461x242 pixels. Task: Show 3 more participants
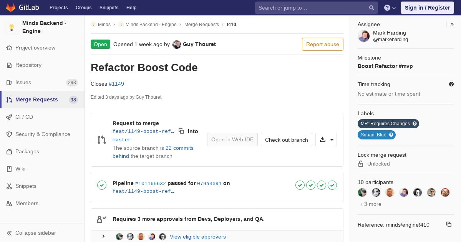370,204
